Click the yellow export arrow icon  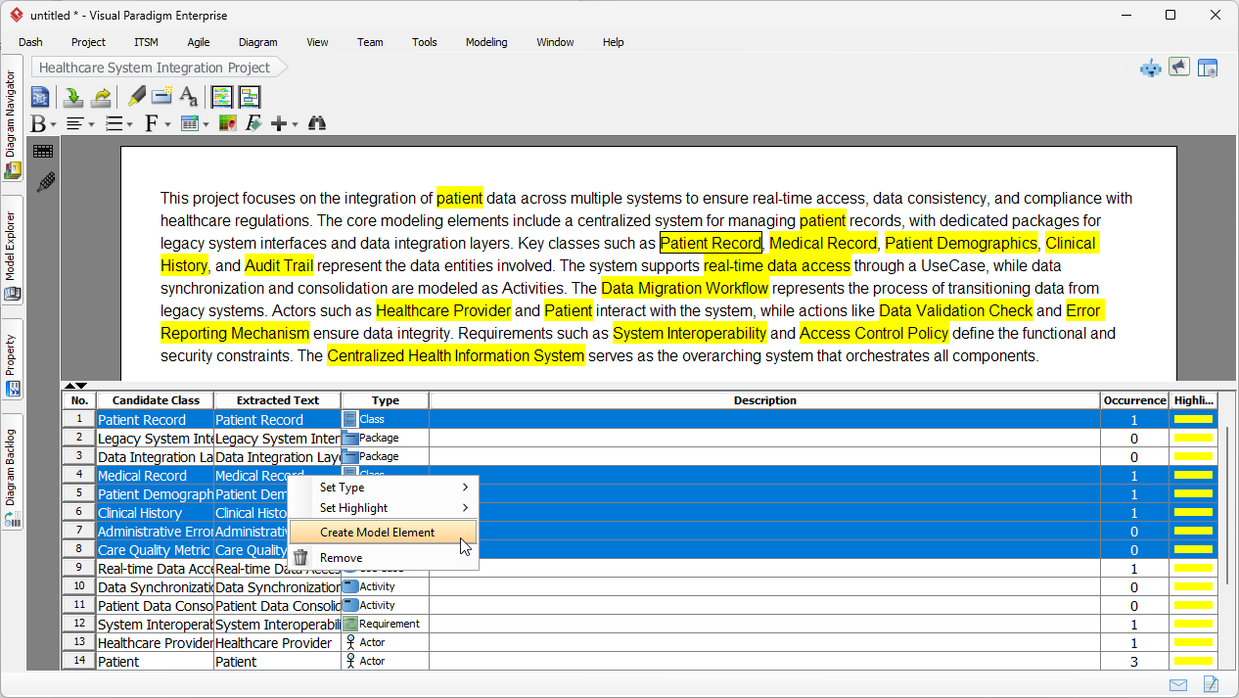coord(100,96)
